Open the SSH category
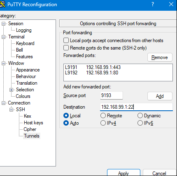The width and height of the screenshot is (177, 176). [21, 109]
